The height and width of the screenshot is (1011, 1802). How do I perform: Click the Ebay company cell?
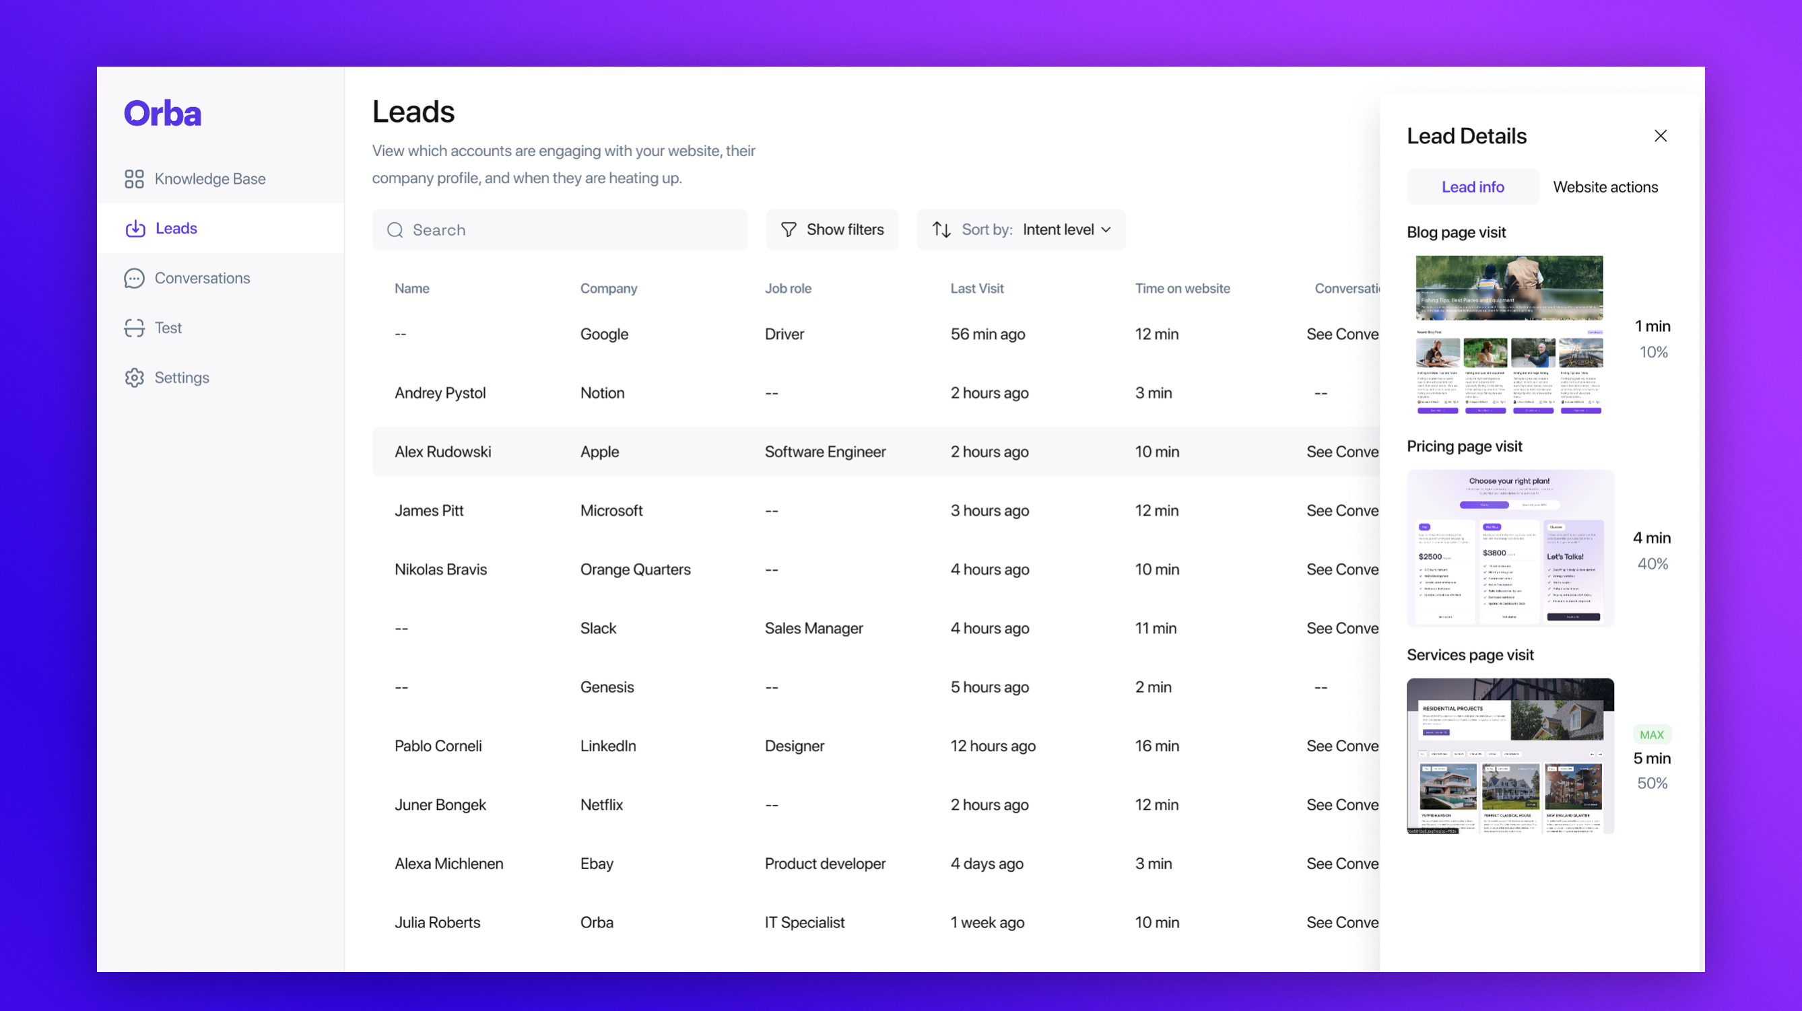pos(597,863)
